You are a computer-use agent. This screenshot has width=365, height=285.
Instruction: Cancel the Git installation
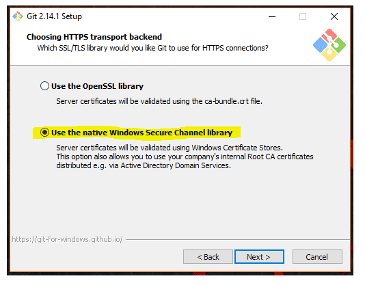pos(317,257)
